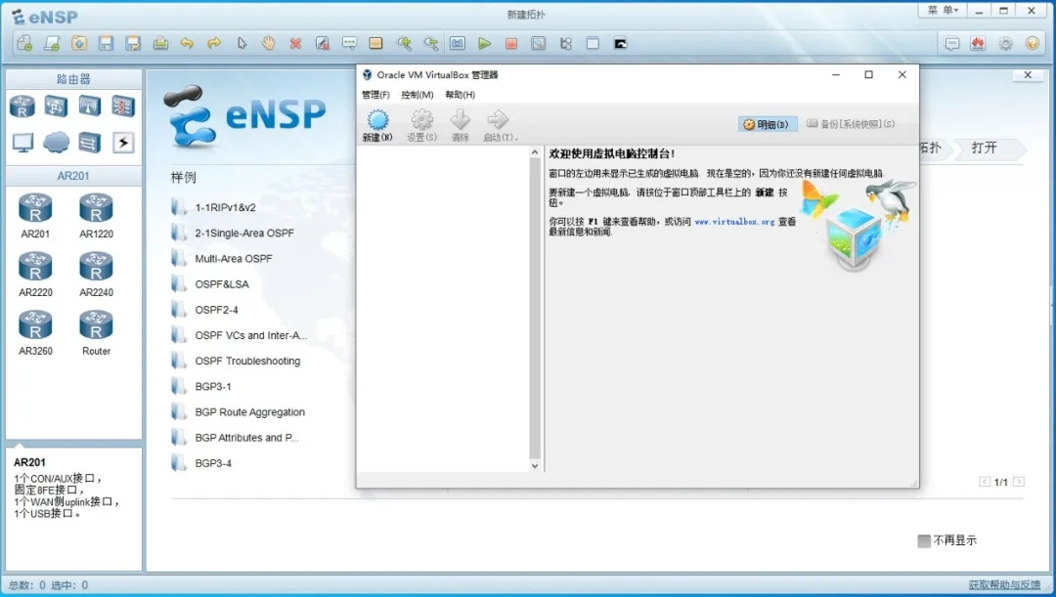The height and width of the screenshot is (597, 1056).
Task: Visit the www.virtualbox.org link
Action: (x=733, y=222)
